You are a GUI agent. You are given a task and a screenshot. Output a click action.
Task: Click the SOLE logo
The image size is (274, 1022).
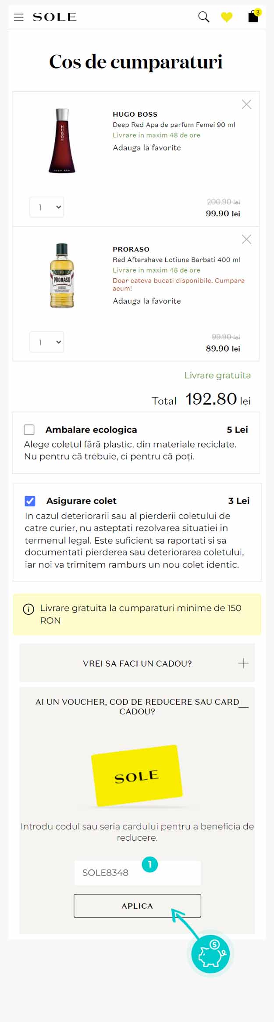click(54, 17)
